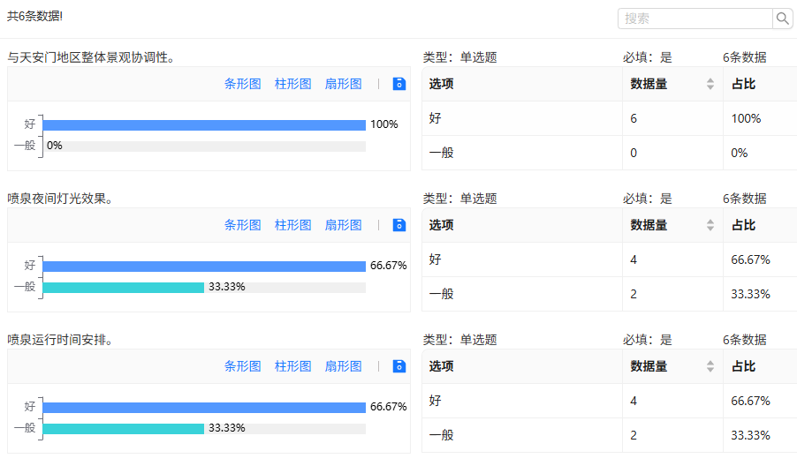
Task: Click the 占比 column header in first table
Action: coord(744,84)
